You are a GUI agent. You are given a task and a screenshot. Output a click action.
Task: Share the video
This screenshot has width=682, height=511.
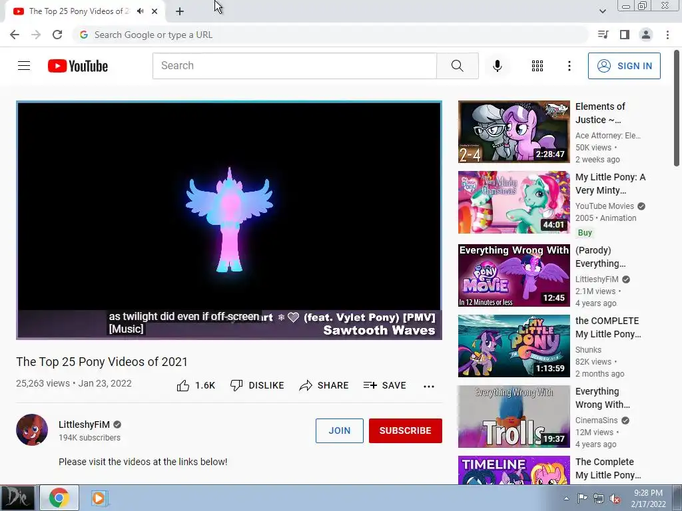tap(324, 385)
